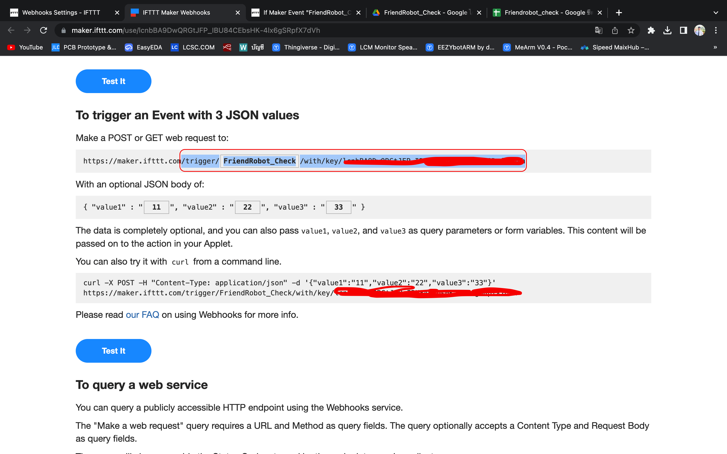The height and width of the screenshot is (454, 727).
Task: Click the bottom Test It button
Action: 114,351
